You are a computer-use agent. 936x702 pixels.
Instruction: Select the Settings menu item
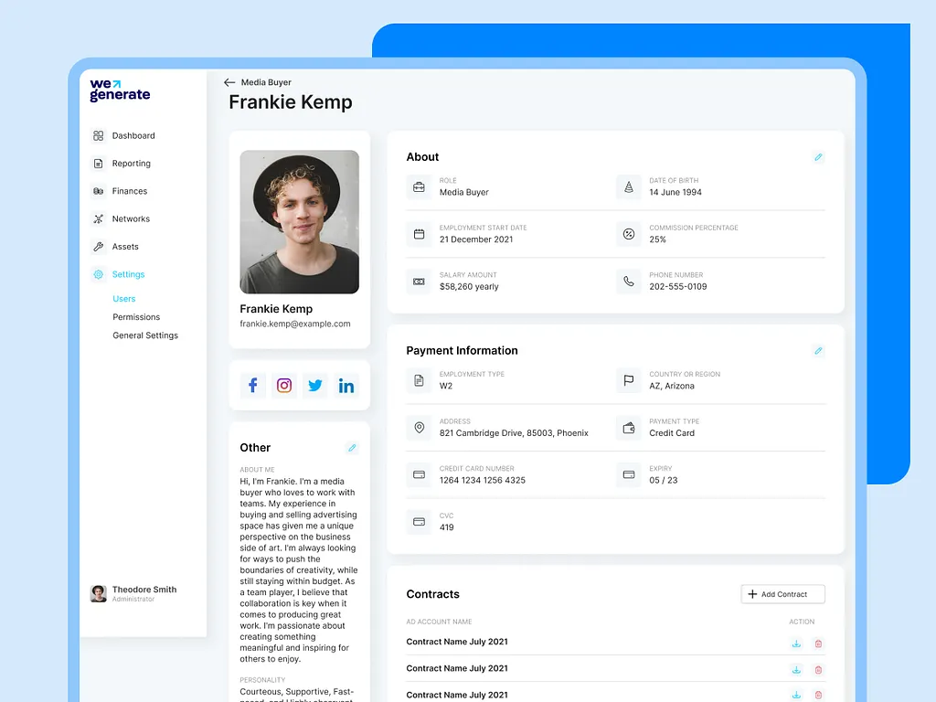pyautogui.click(x=128, y=274)
